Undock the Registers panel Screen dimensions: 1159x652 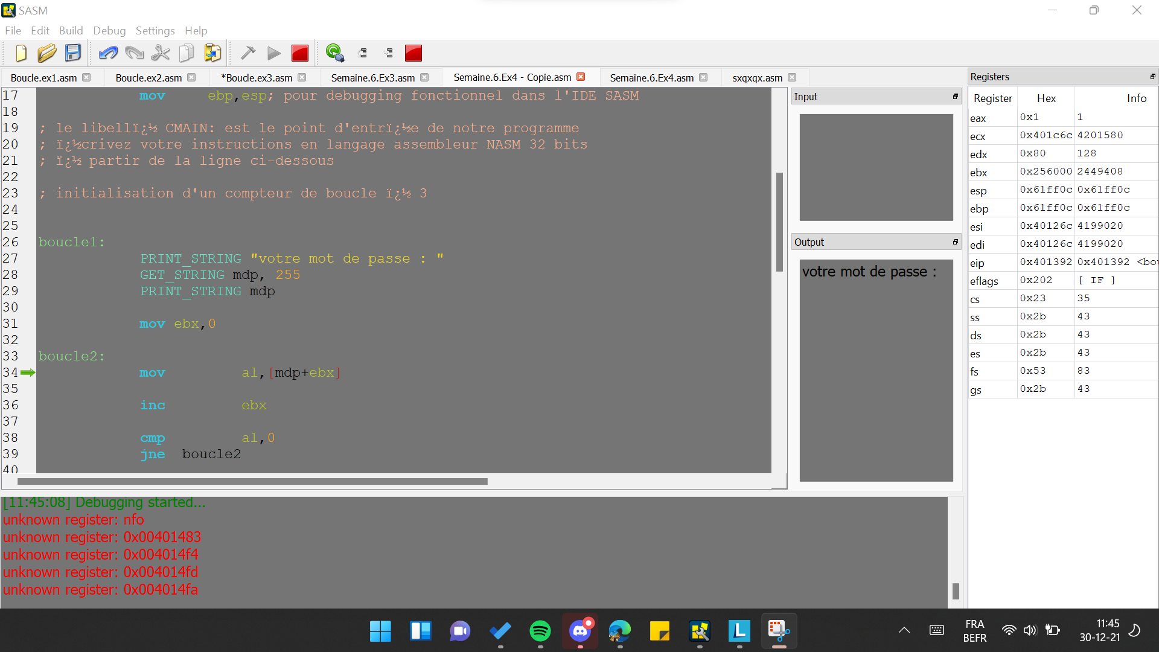(x=1152, y=77)
